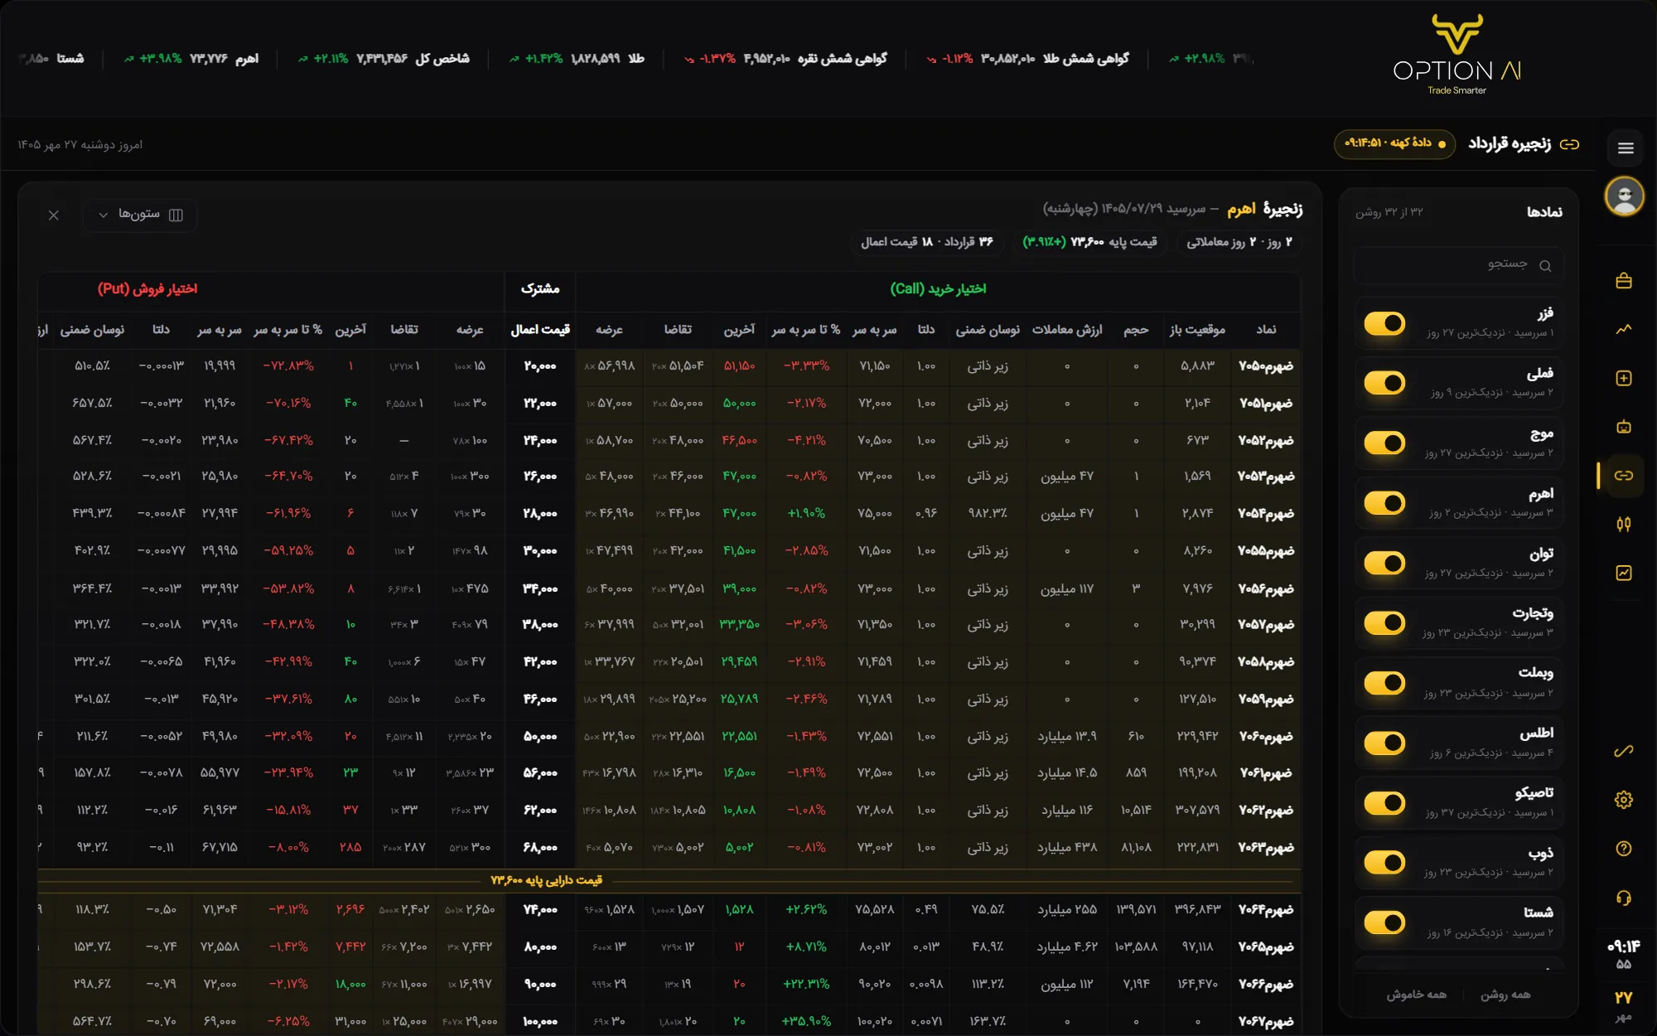
Task: Click the plus-square icon in sidebar
Action: click(1624, 378)
